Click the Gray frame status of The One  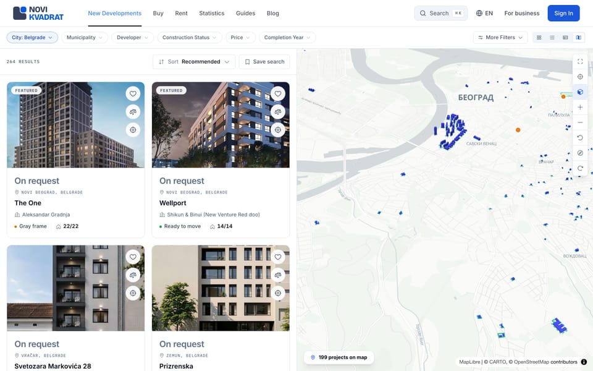coord(31,226)
